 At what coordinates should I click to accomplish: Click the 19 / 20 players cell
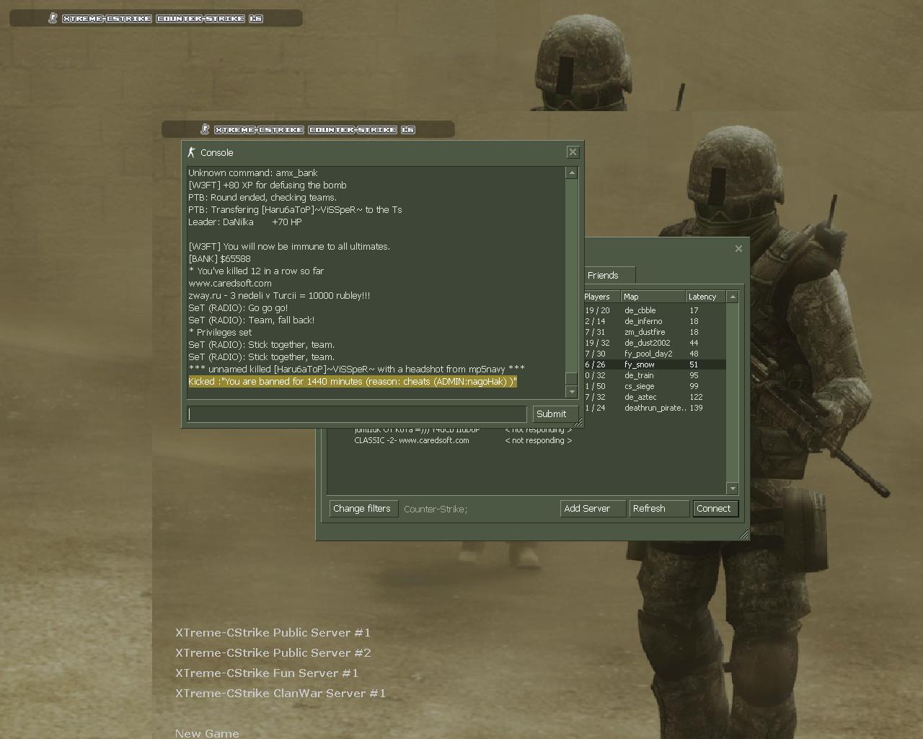point(597,310)
